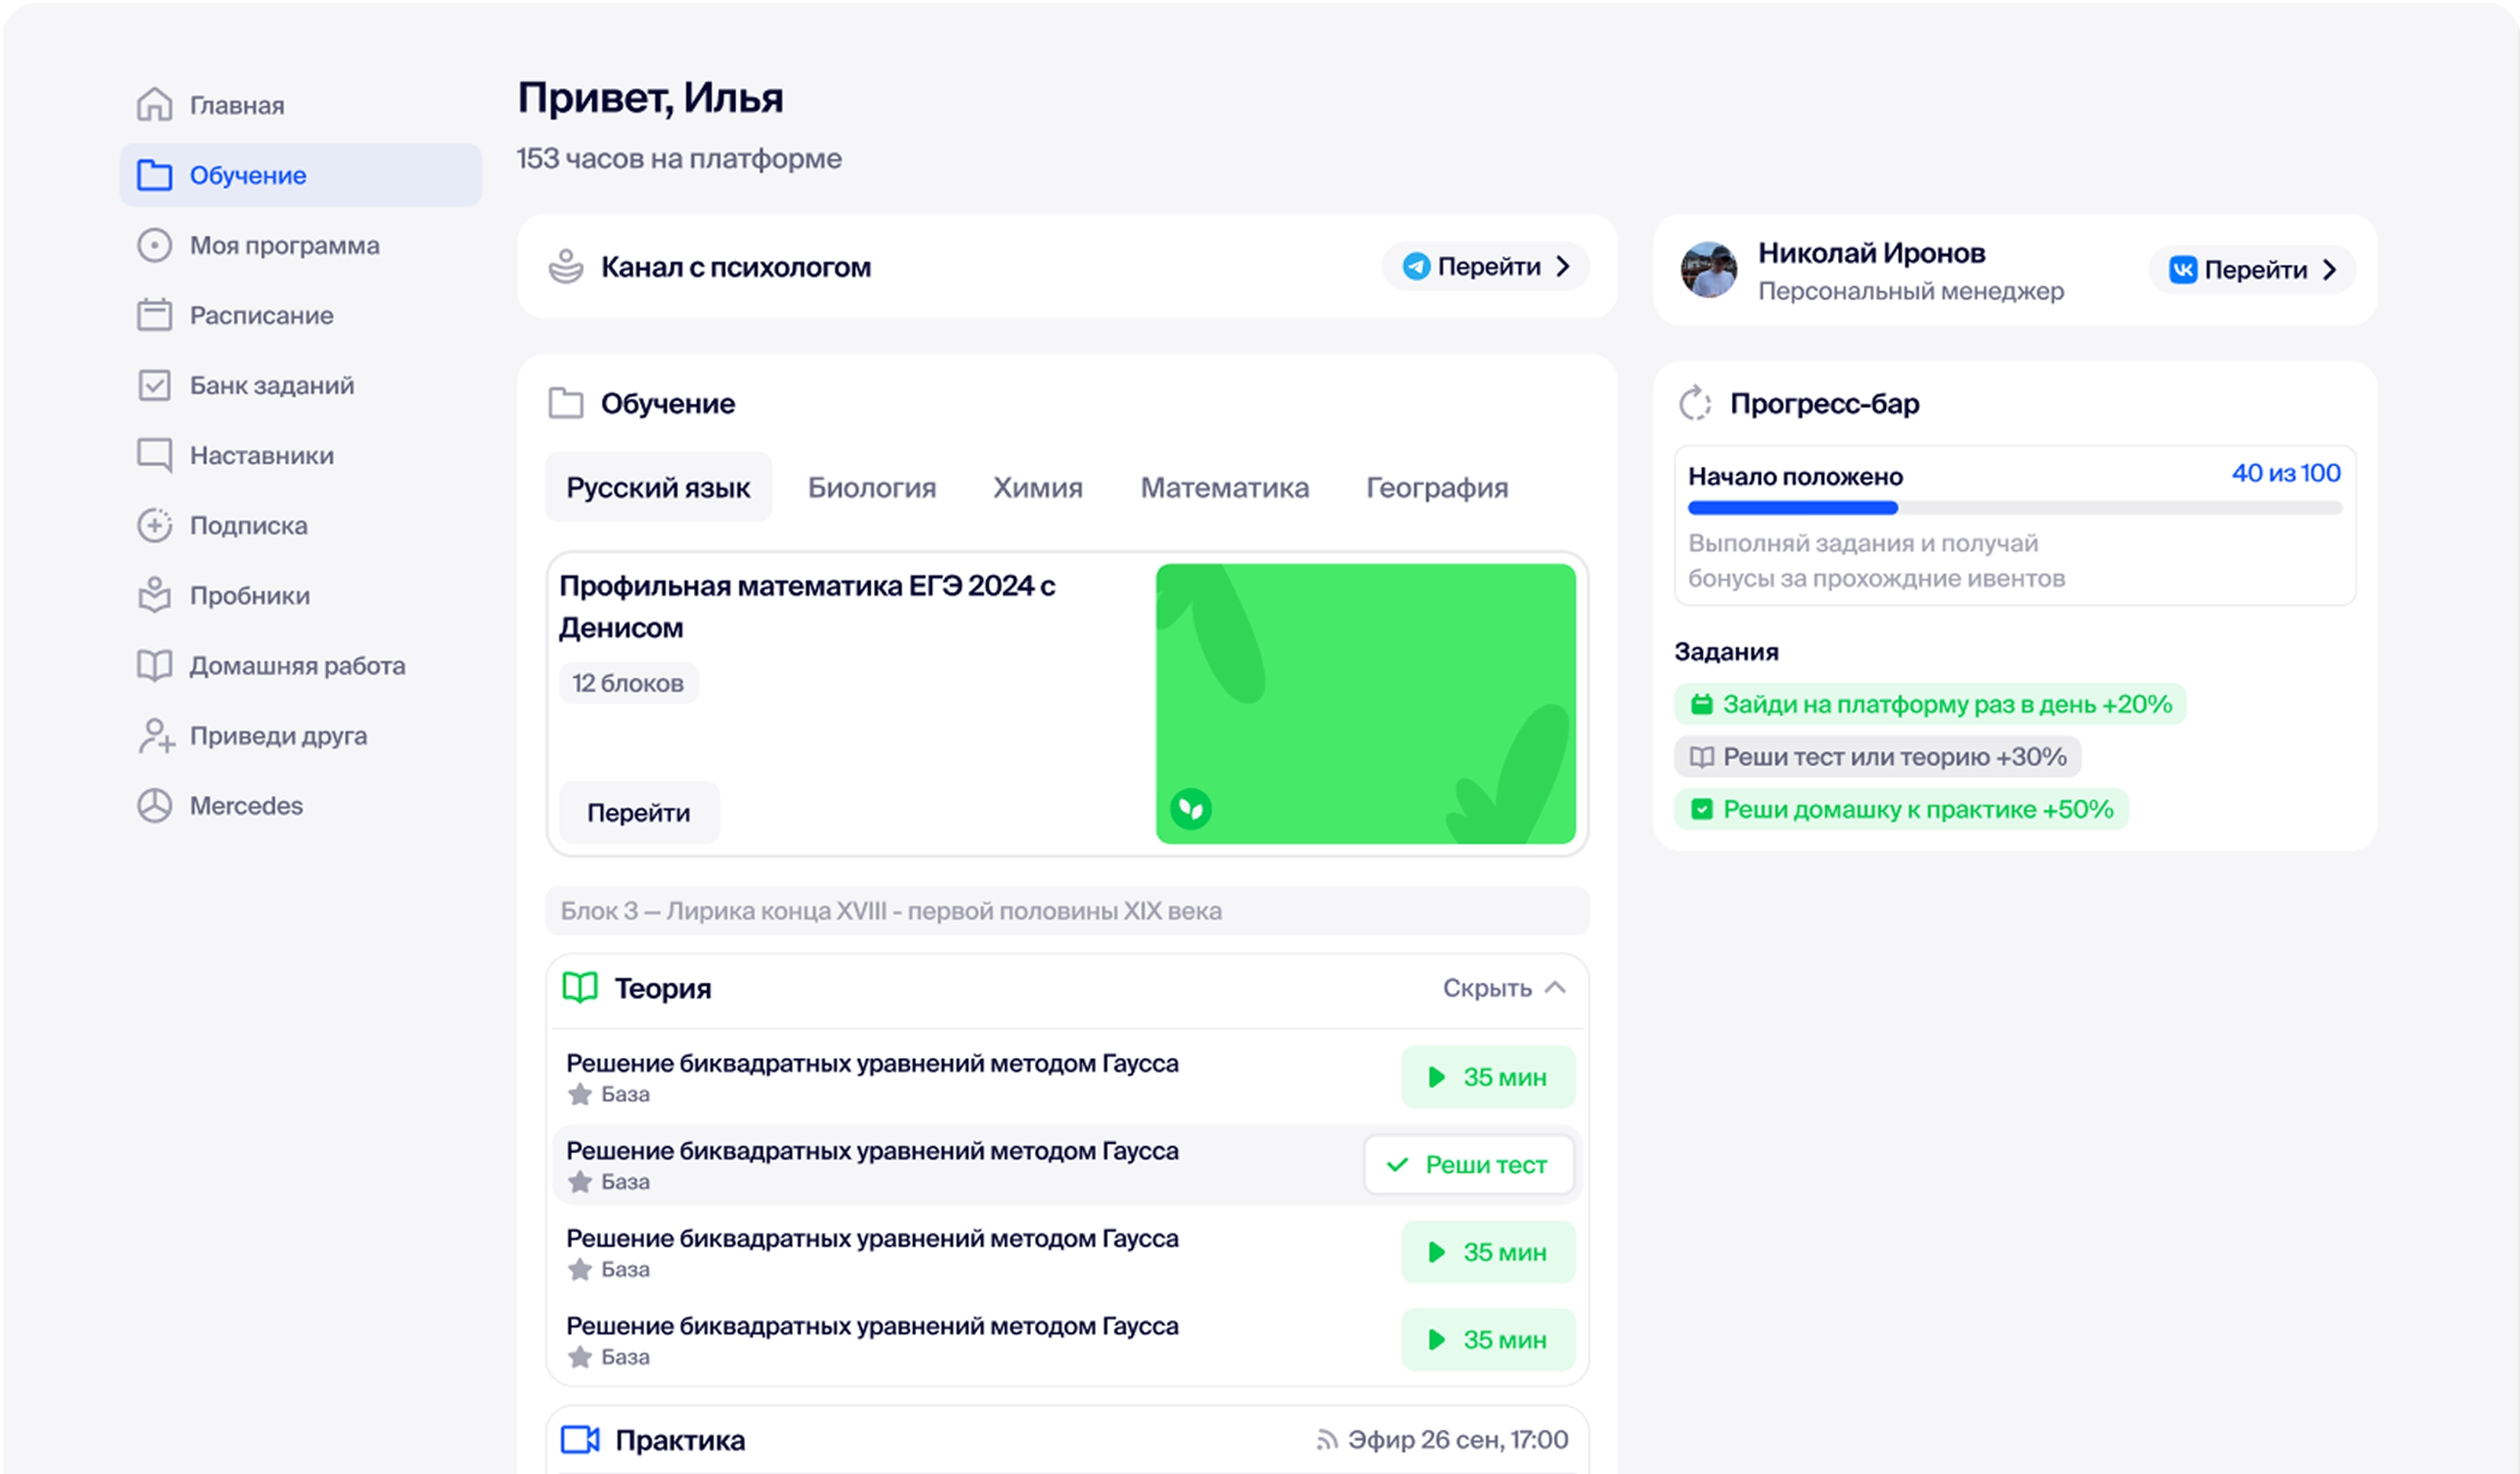2520x1474 pixels.
Task: Click the book icon for Домашняя работа
Action: [154, 665]
